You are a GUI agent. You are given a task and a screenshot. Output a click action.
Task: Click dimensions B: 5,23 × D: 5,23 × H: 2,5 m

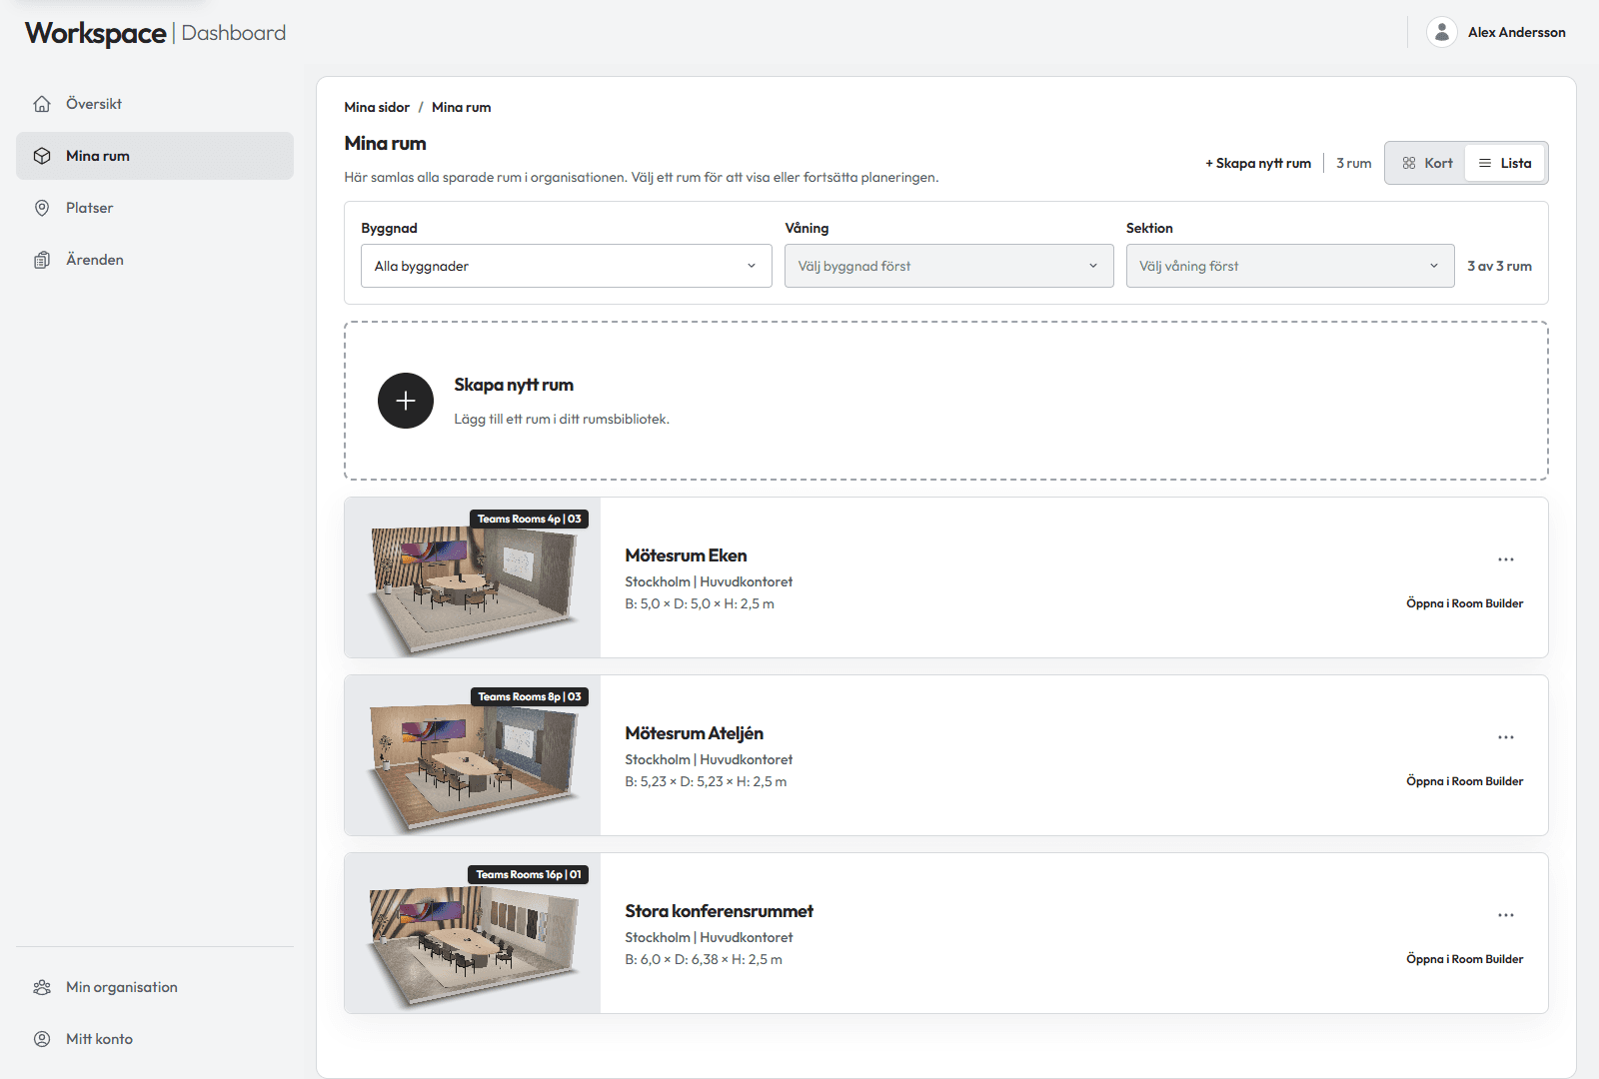(706, 781)
